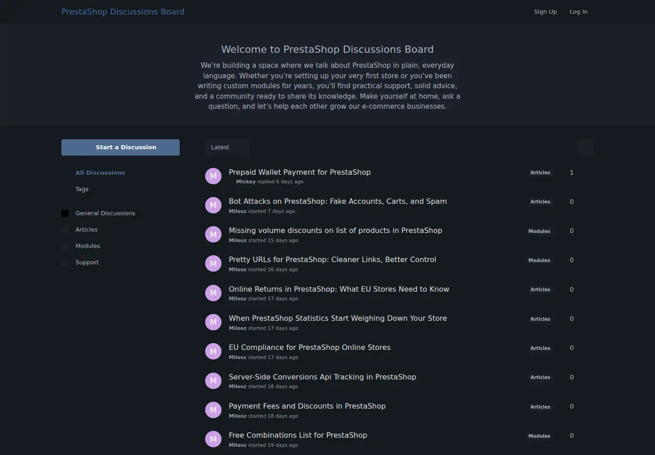655x455 pixels.
Task: Open avatar beside When PrestaShop Statistics discussion
Action: (x=213, y=322)
